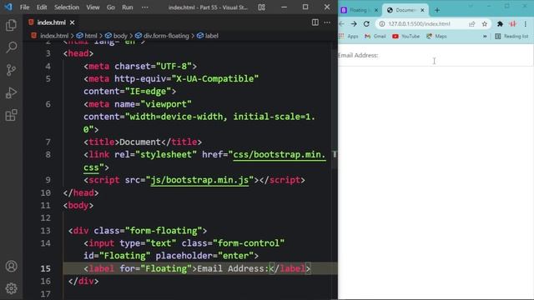Image resolution: width=534 pixels, height=300 pixels.
Task: Share this page icon in address bar
Action: pos(472,24)
